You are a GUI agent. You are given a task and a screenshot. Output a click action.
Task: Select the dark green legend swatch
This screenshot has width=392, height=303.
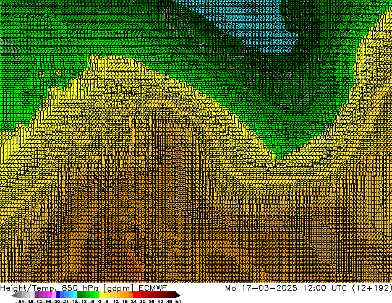[x=80, y=294]
